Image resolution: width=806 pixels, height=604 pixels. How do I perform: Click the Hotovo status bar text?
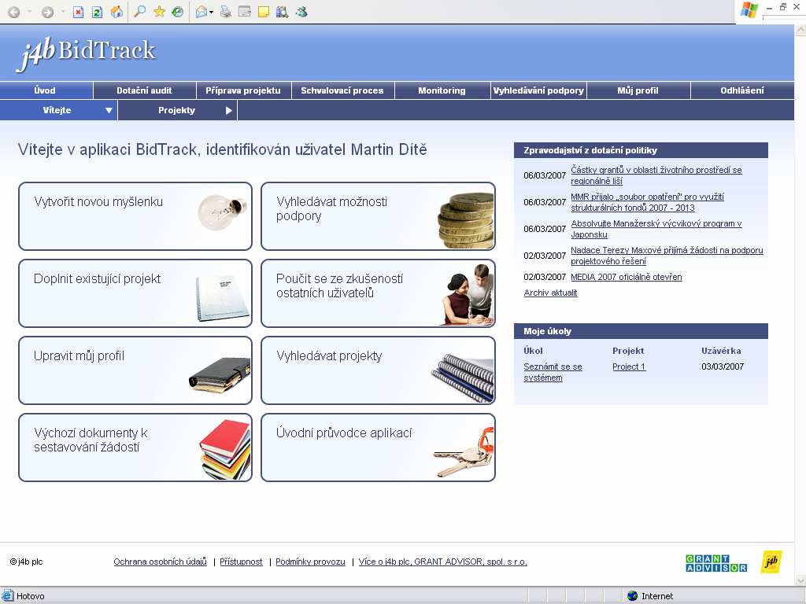(31, 596)
